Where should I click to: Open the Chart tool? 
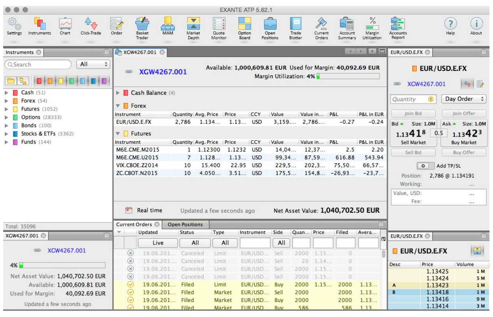coord(65,26)
